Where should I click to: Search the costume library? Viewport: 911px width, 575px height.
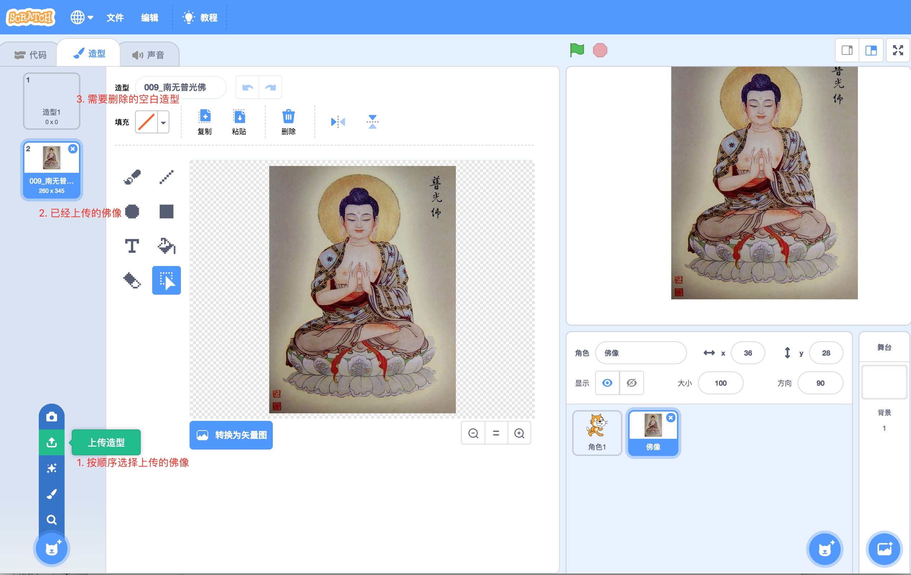(x=52, y=520)
